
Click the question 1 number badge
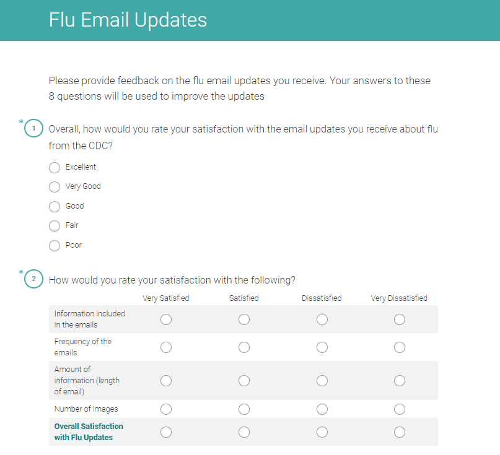[x=33, y=129]
